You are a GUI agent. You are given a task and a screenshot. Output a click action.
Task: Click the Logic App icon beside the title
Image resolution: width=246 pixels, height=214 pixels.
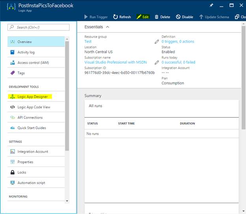(x=11, y=7)
